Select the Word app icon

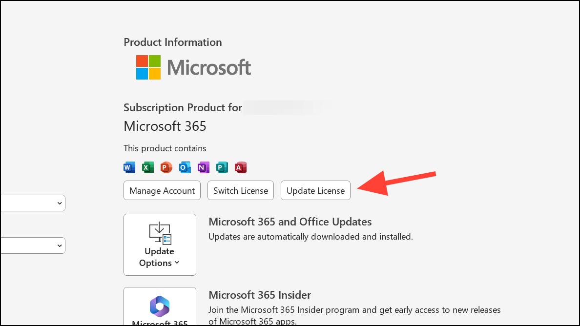pyautogui.click(x=129, y=167)
